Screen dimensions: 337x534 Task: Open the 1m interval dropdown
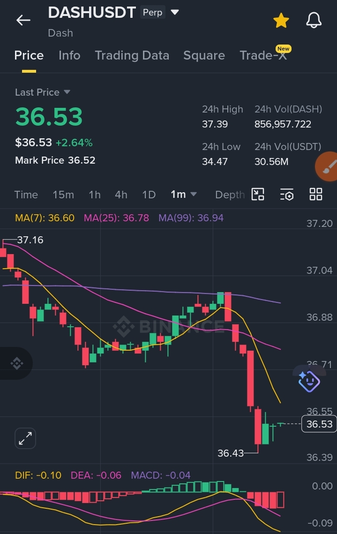183,194
